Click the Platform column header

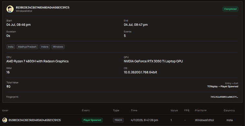click(201, 111)
